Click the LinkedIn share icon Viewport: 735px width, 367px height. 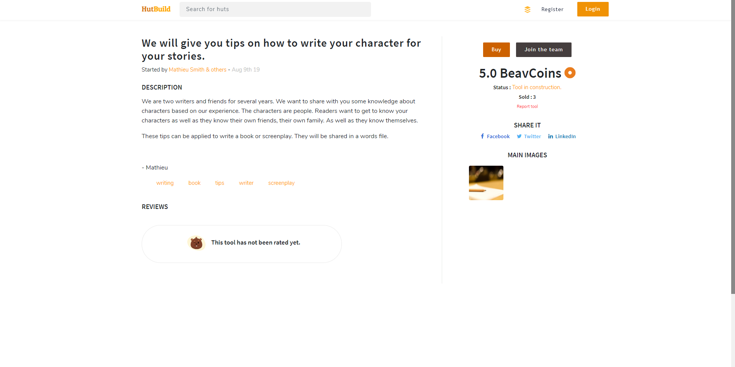click(x=550, y=136)
